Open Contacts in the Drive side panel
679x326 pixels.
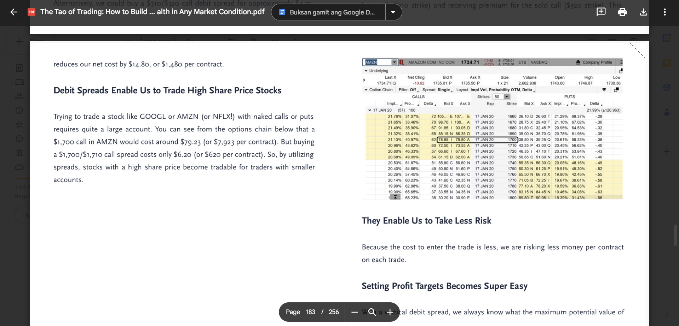667,112
